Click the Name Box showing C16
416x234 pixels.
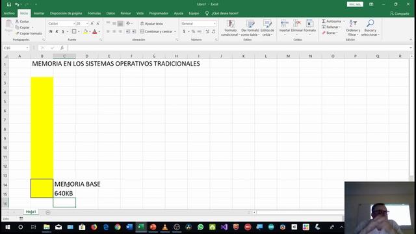16,47
